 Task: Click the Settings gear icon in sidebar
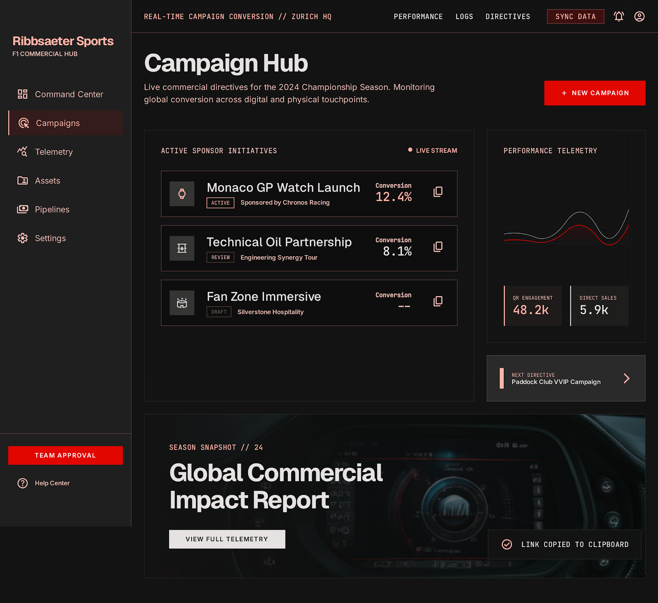(23, 238)
